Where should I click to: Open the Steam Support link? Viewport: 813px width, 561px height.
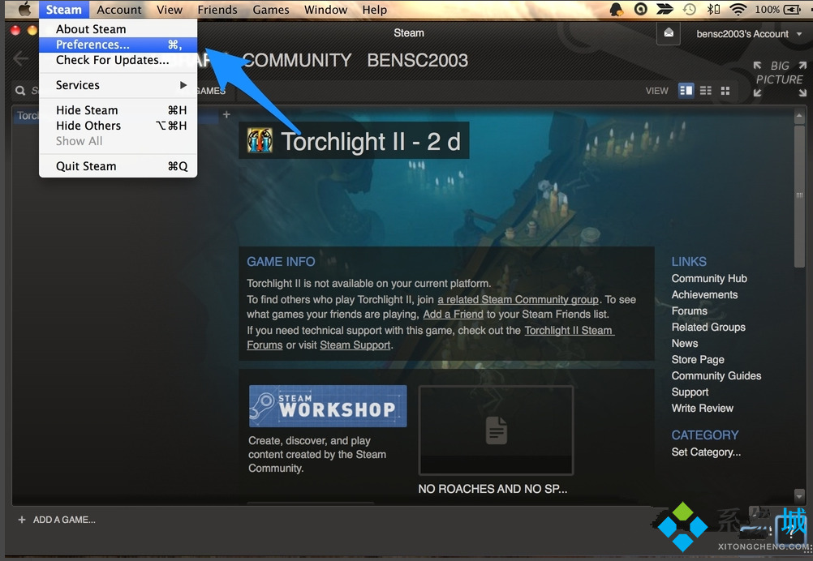tap(355, 345)
